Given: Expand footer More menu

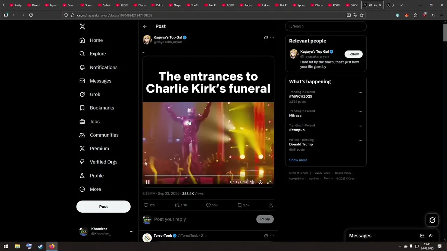Looking at the screenshot, I should pyautogui.click(x=328, y=178).
